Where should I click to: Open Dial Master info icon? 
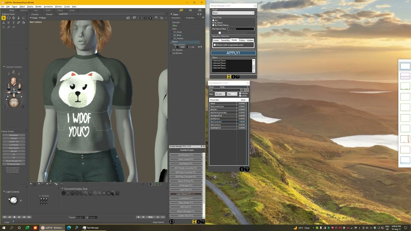point(242,169)
